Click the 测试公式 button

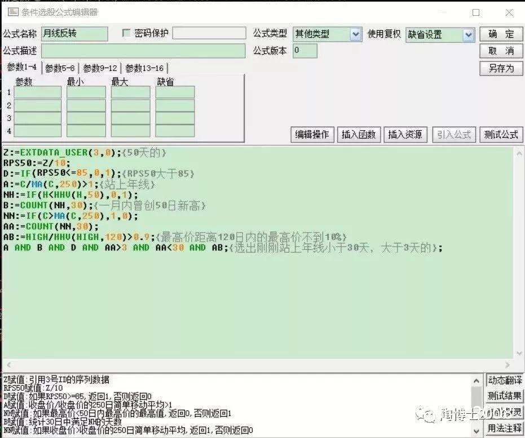501,135
